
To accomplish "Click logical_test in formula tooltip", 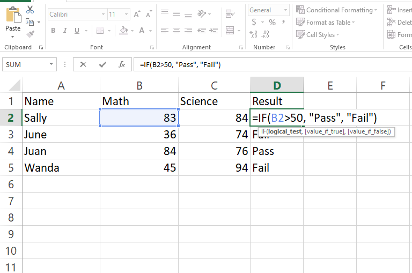I will [x=285, y=131].
